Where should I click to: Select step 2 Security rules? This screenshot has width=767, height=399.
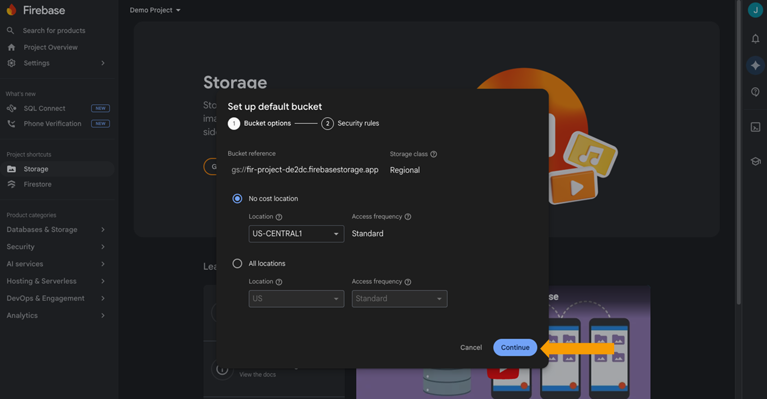tap(350, 123)
